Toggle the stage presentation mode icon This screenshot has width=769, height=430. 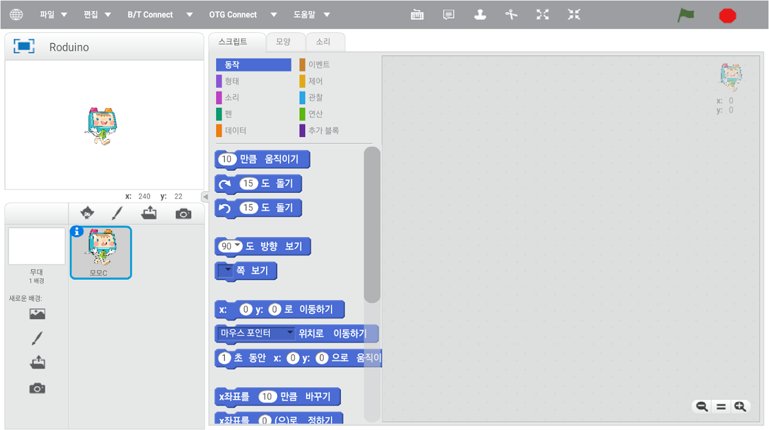pos(24,46)
